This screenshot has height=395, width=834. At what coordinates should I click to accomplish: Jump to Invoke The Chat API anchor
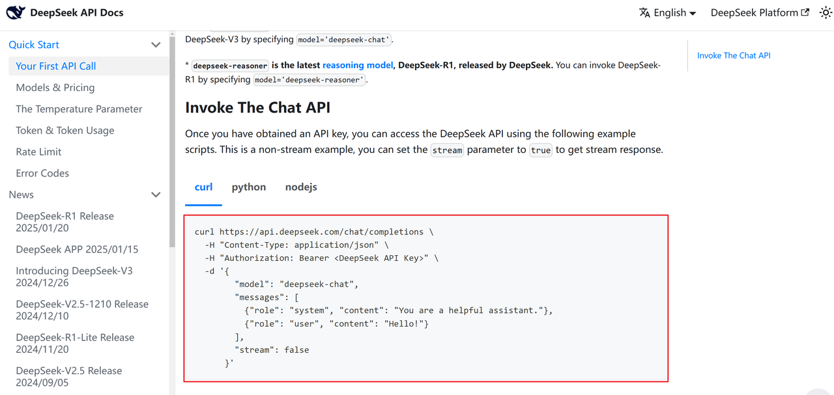tap(734, 56)
